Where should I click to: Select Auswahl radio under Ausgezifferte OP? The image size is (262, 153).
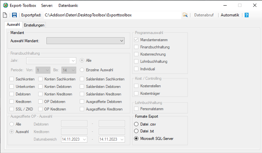point(12,132)
